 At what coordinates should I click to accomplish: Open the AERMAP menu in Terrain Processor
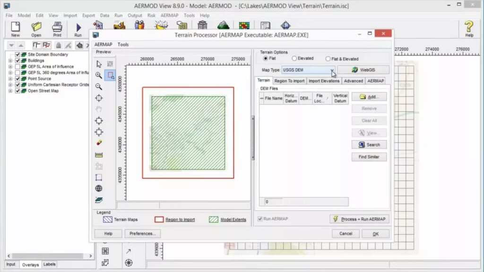[x=103, y=44]
